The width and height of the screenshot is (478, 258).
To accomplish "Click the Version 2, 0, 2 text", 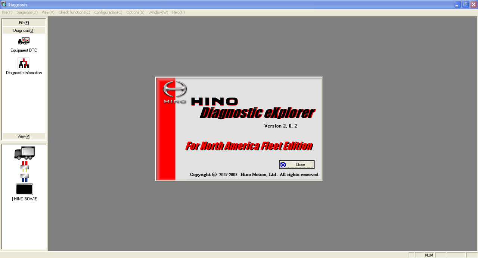I will click(281, 126).
